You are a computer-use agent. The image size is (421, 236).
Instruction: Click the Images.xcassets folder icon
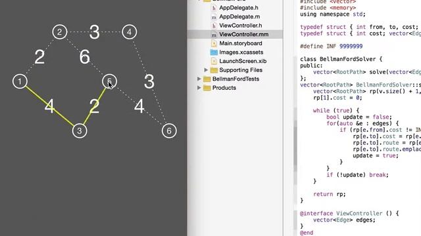pyautogui.click(x=214, y=52)
